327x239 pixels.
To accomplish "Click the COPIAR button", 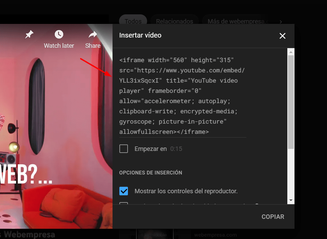I will tap(273, 217).
